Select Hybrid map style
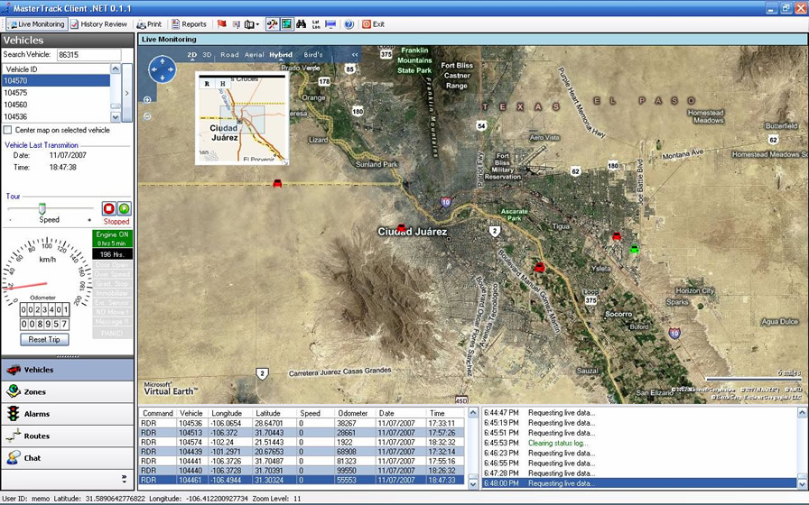The width and height of the screenshot is (809, 505). (x=281, y=55)
